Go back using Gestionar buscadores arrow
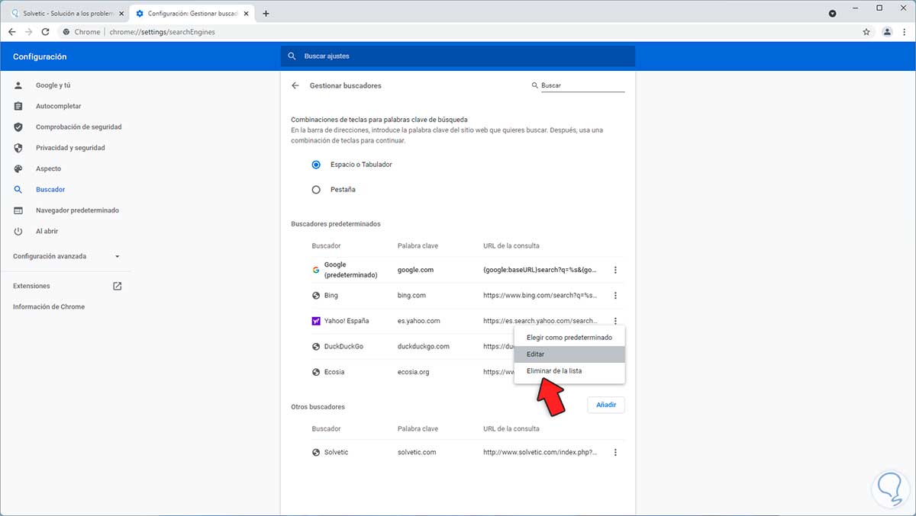Viewport: 916px width, 516px height. click(295, 85)
